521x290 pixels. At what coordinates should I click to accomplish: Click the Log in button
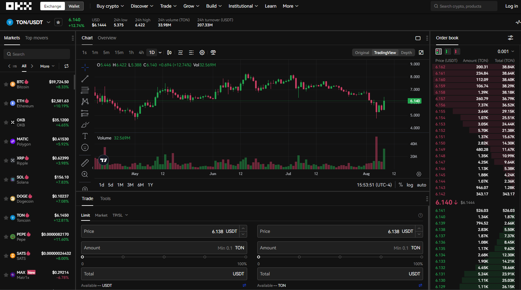tap(511, 6)
